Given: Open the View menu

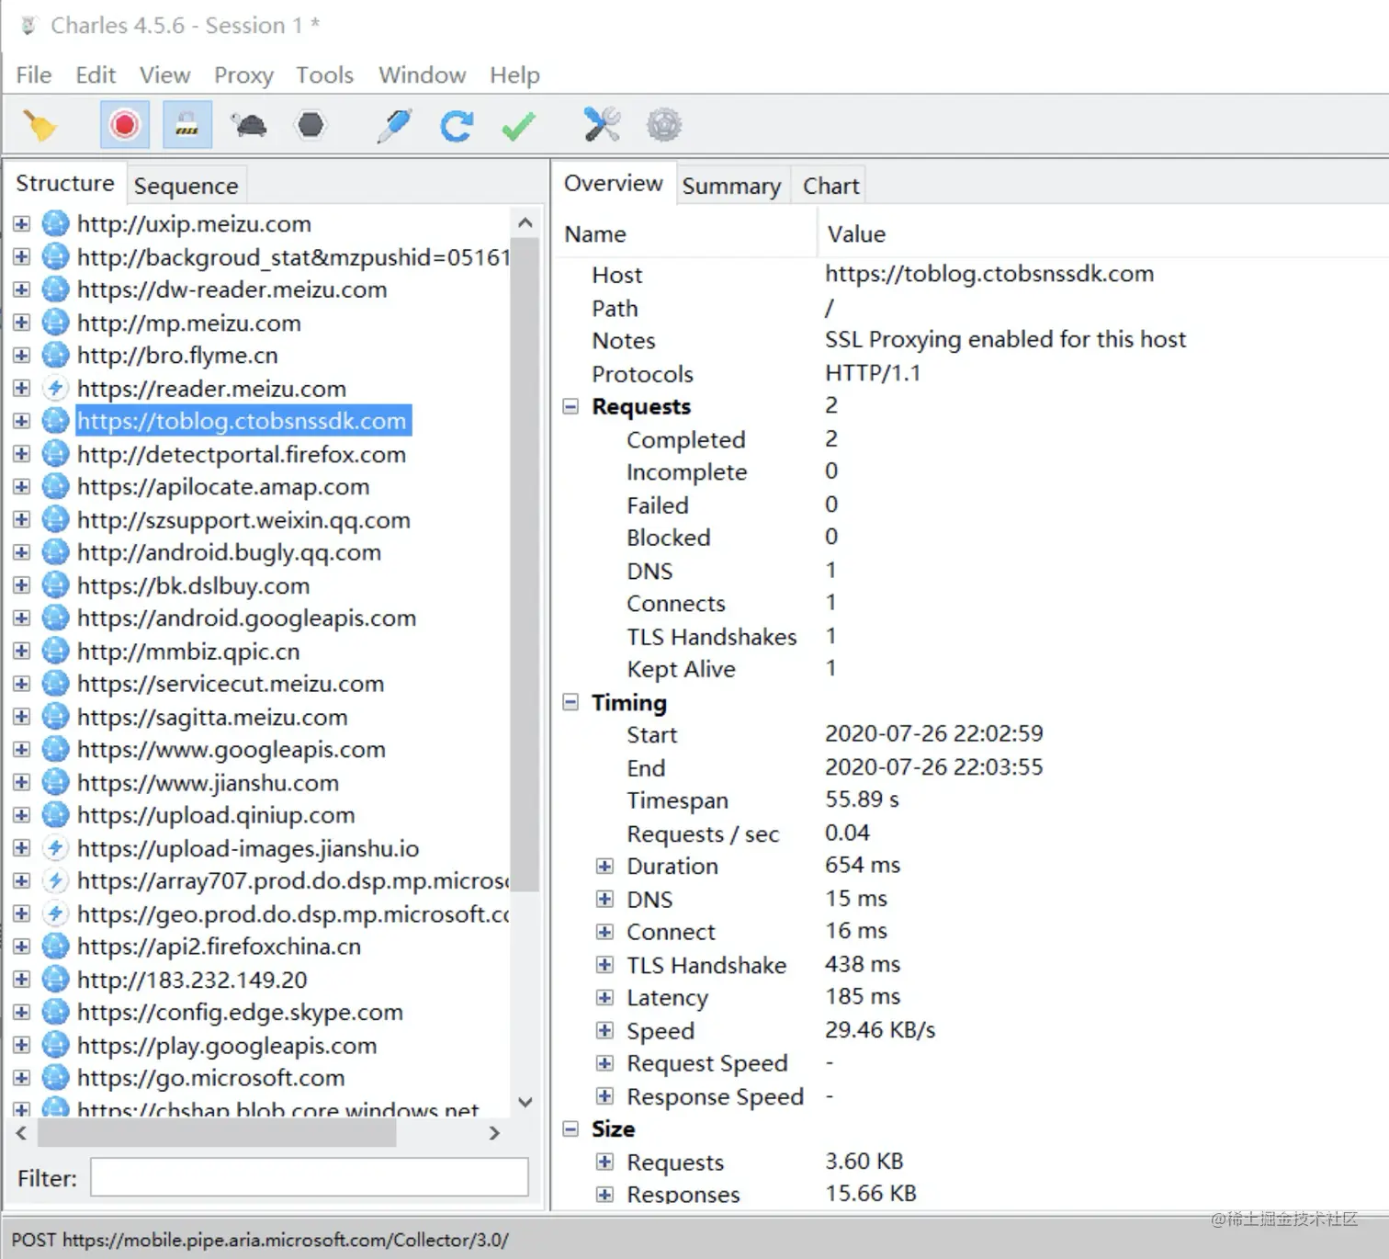Looking at the screenshot, I should pyautogui.click(x=165, y=74).
